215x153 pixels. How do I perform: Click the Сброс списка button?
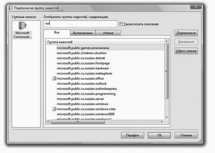[186, 51]
